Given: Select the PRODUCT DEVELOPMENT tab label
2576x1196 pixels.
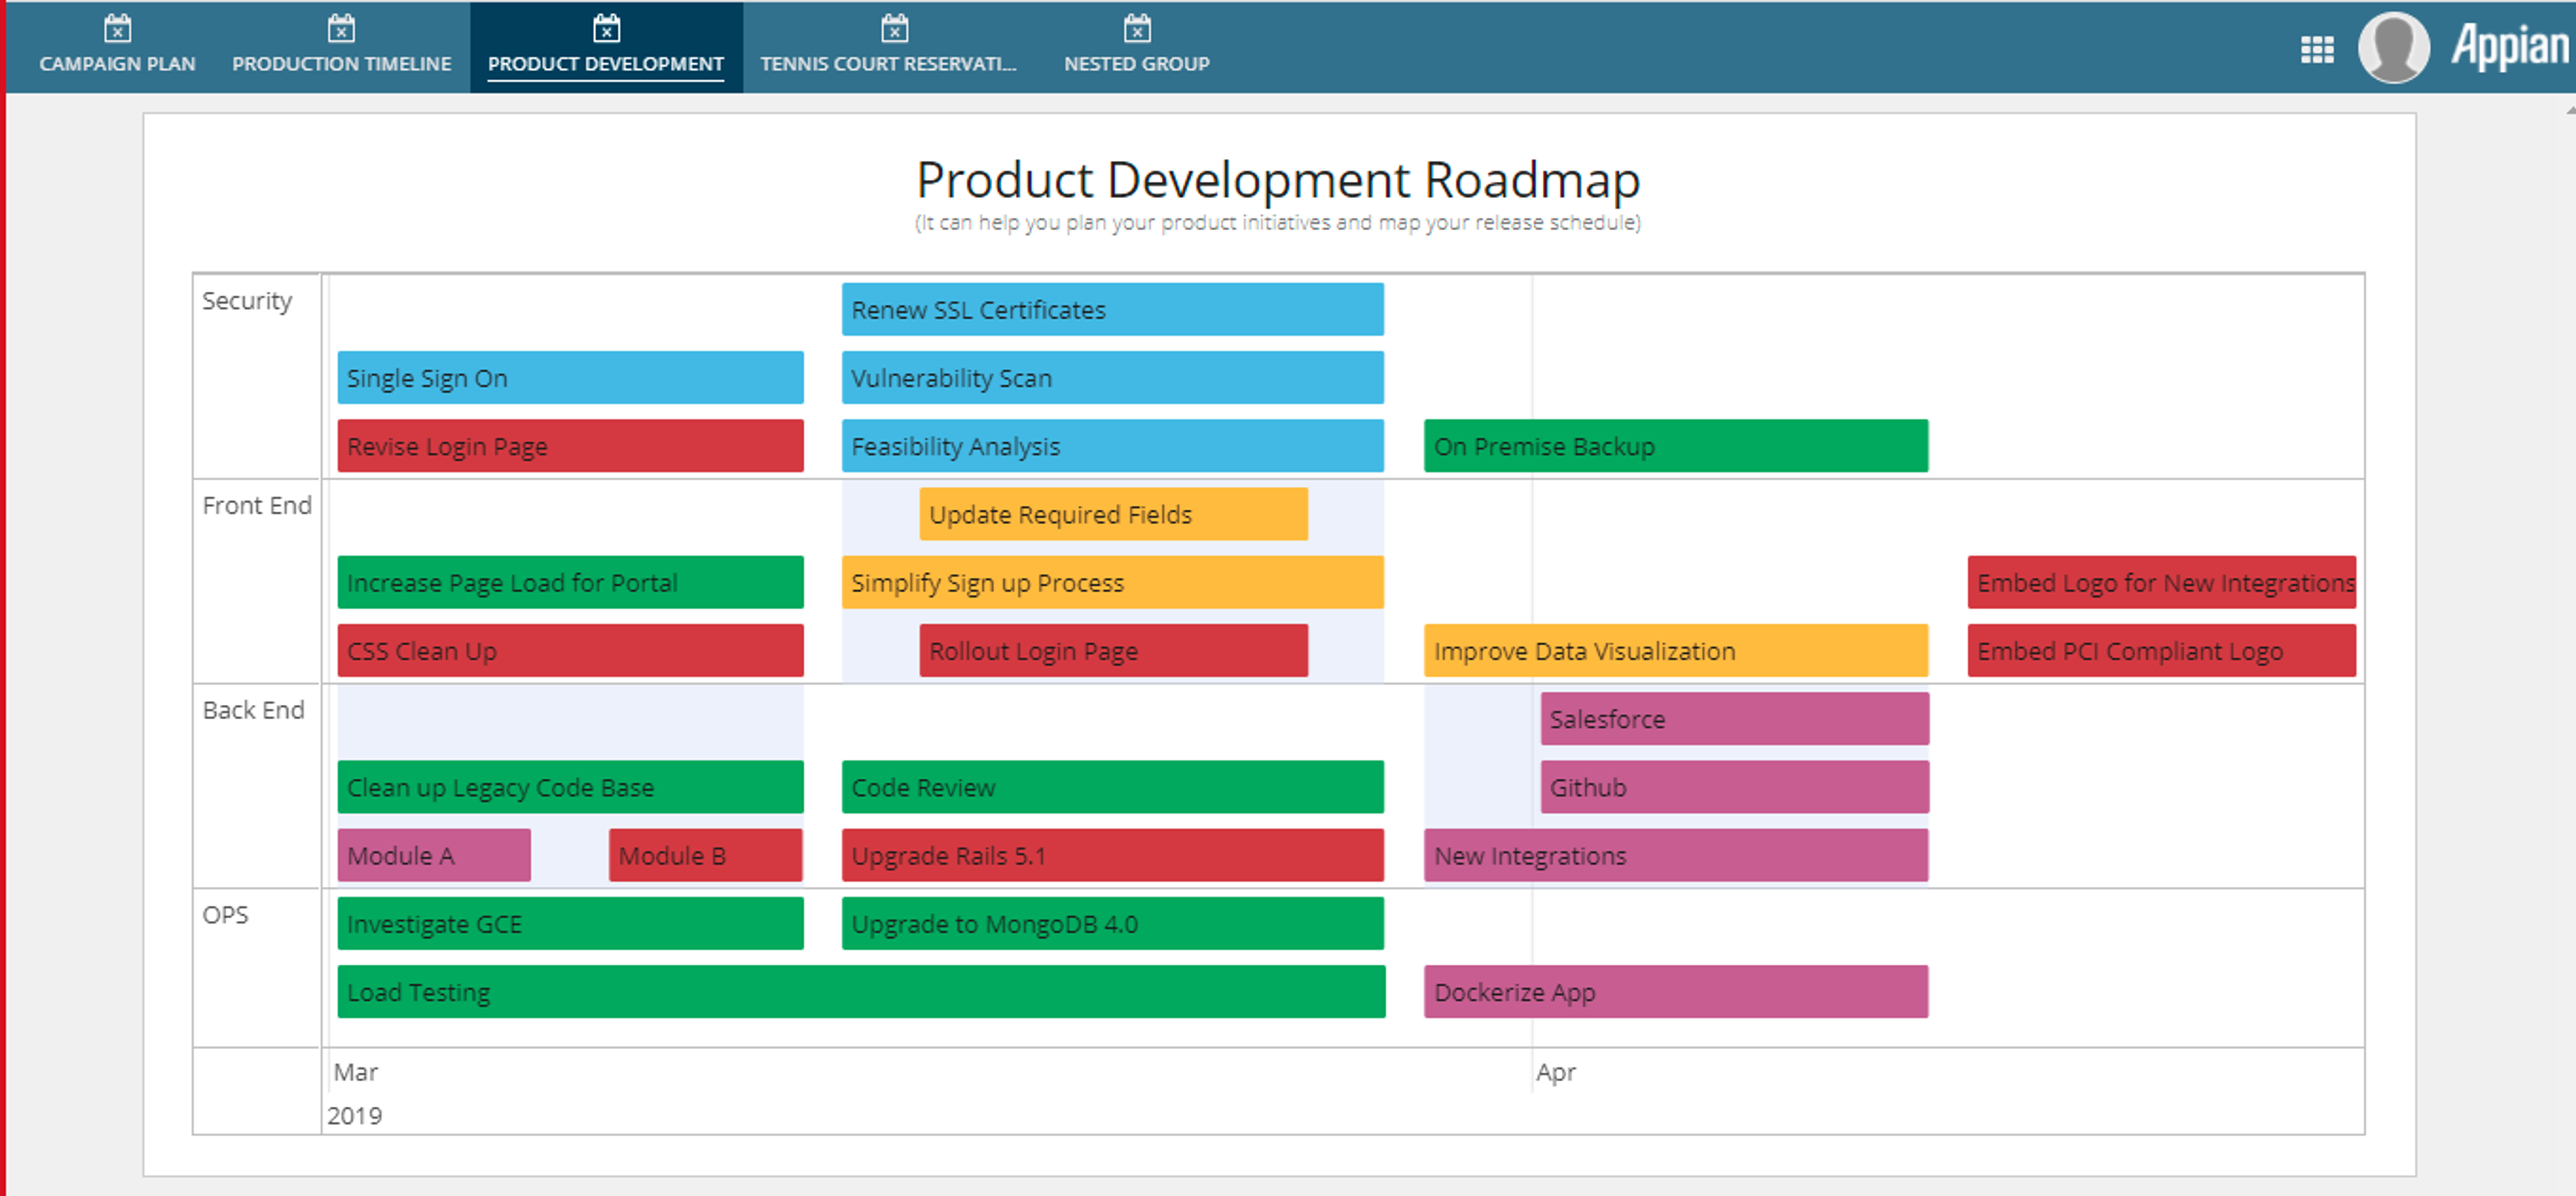Looking at the screenshot, I should [606, 64].
